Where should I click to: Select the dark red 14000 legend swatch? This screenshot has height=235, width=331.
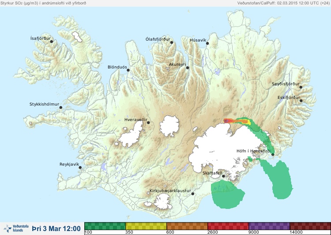click(310, 226)
